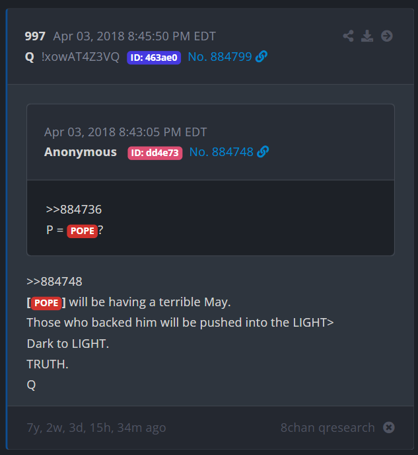Click the Anonymous author name

pyautogui.click(x=81, y=151)
